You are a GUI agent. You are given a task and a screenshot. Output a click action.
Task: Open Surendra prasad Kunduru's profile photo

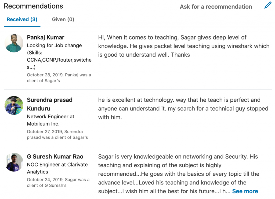click(x=14, y=105)
